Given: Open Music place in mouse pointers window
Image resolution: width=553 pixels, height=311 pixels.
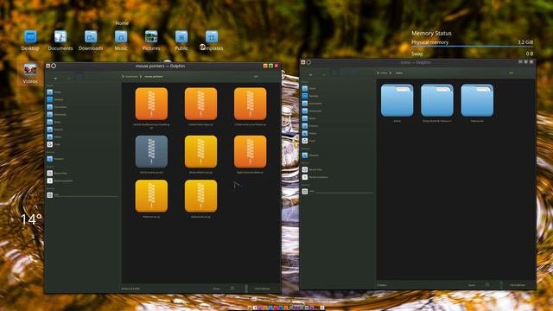Looking at the screenshot, I should pos(54,122).
